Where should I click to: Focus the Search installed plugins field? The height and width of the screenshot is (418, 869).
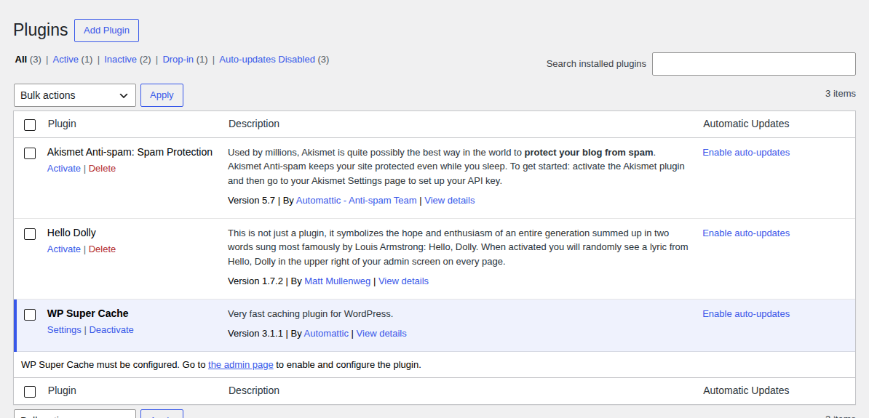(x=754, y=64)
